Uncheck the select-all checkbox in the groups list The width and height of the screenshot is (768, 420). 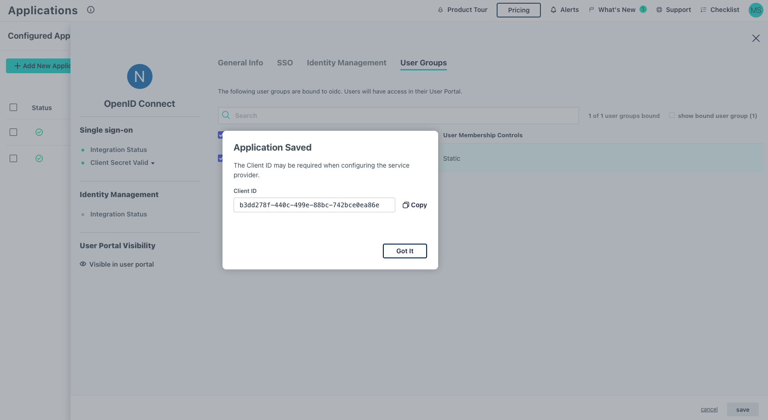click(221, 135)
